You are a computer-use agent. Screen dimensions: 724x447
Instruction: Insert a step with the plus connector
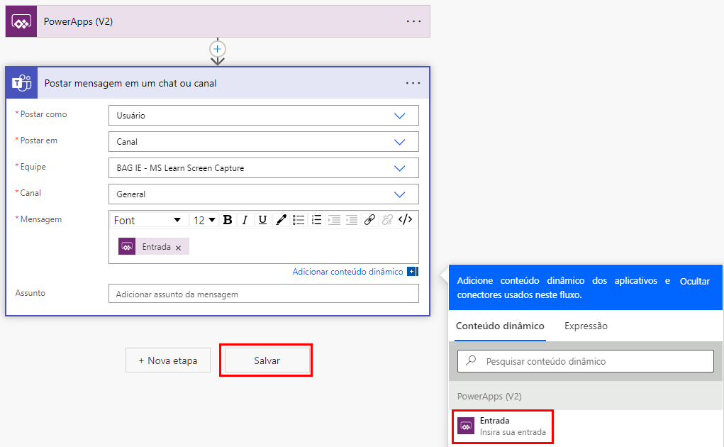pyautogui.click(x=218, y=49)
